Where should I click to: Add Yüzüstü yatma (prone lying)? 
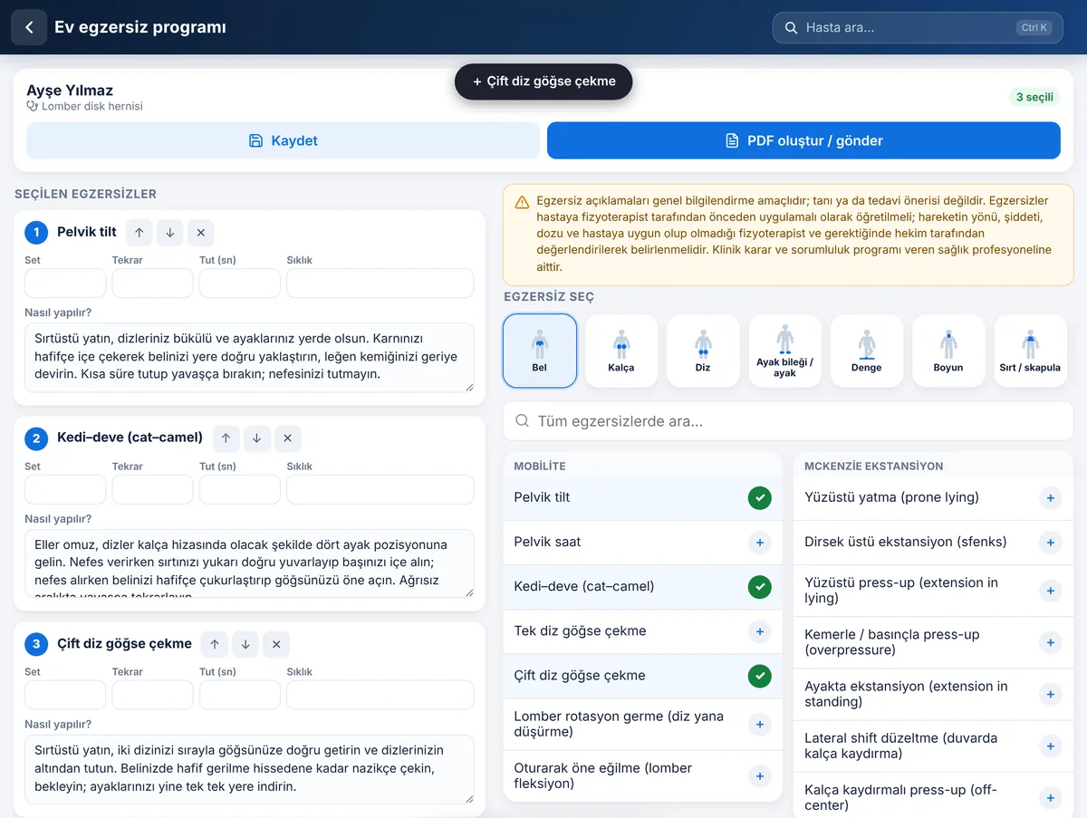tap(1050, 497)
